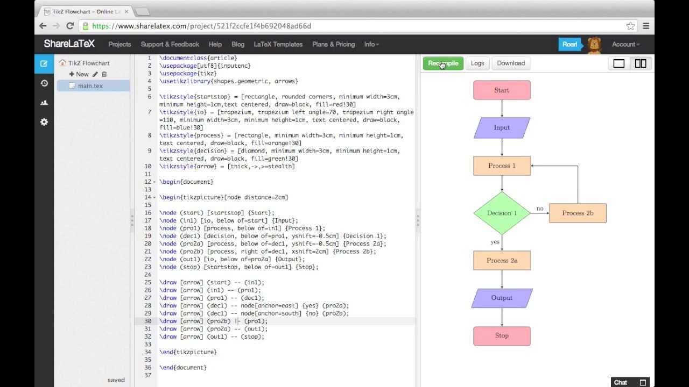Expand the Chat window icon
Screen dimensions: 689x387
pos(643,383)
